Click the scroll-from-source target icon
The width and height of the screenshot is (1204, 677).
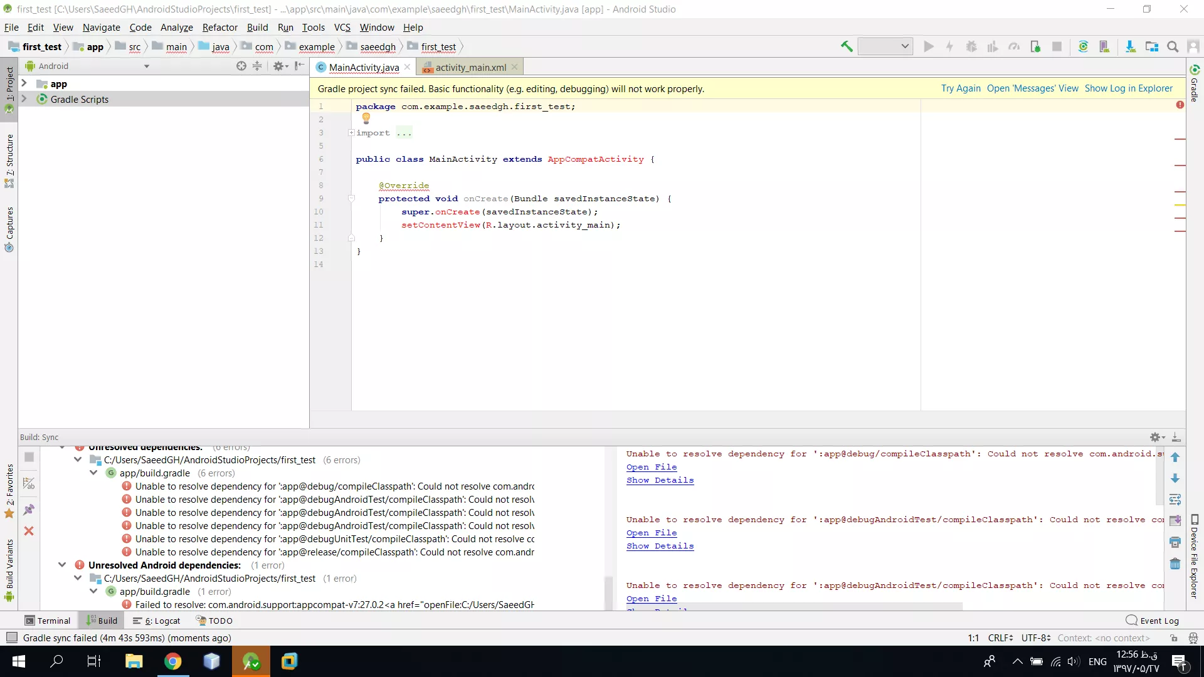pyautogui.click(x=241, y=66)
